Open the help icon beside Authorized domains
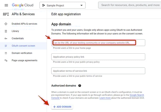Screen dimensions: 161x112 [x=80, y=86]
